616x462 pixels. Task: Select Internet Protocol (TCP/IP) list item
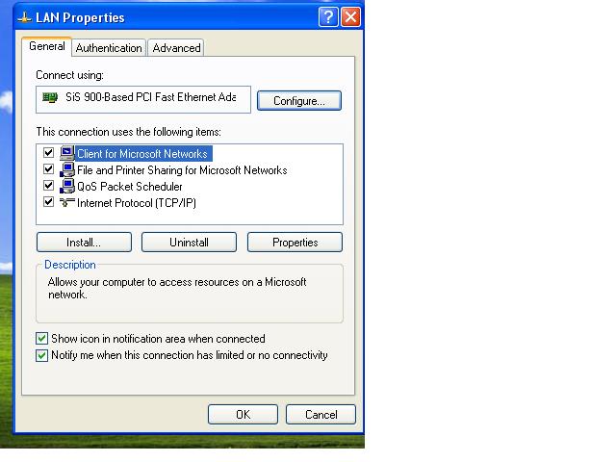137,203
